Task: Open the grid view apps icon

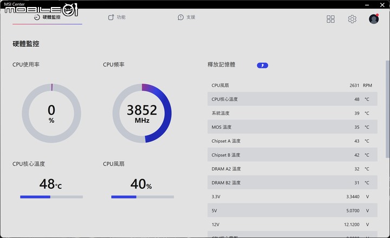Action: click(330, 19)
